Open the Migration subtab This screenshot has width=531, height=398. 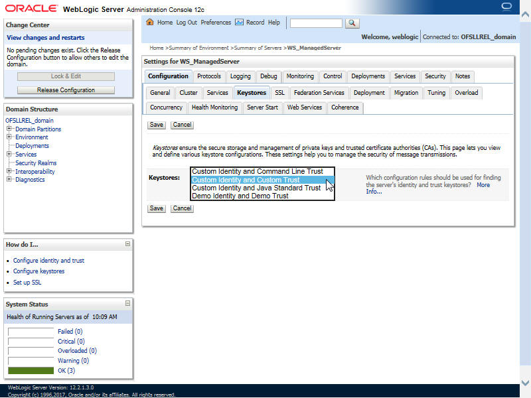(x=406, y=93)
